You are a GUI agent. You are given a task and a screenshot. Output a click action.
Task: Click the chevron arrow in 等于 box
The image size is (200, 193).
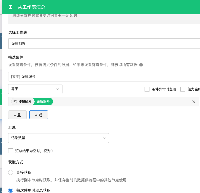[x=58, y=89]
